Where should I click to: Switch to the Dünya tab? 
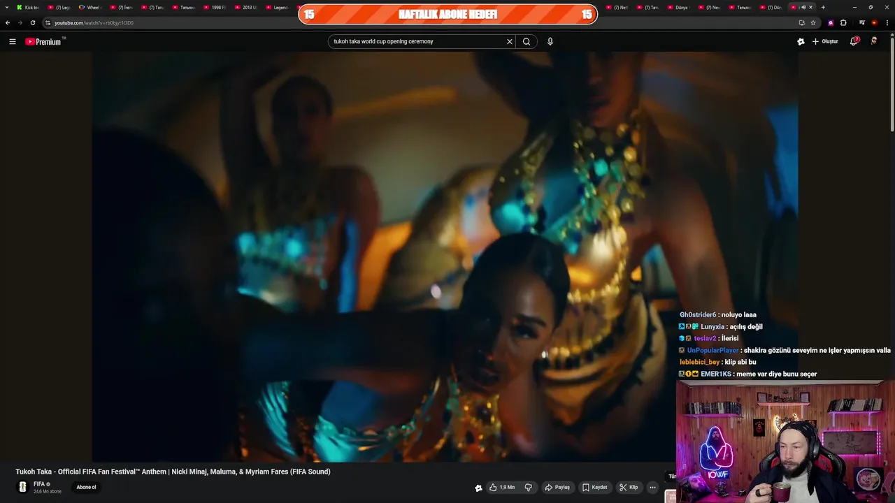point(678,7)
